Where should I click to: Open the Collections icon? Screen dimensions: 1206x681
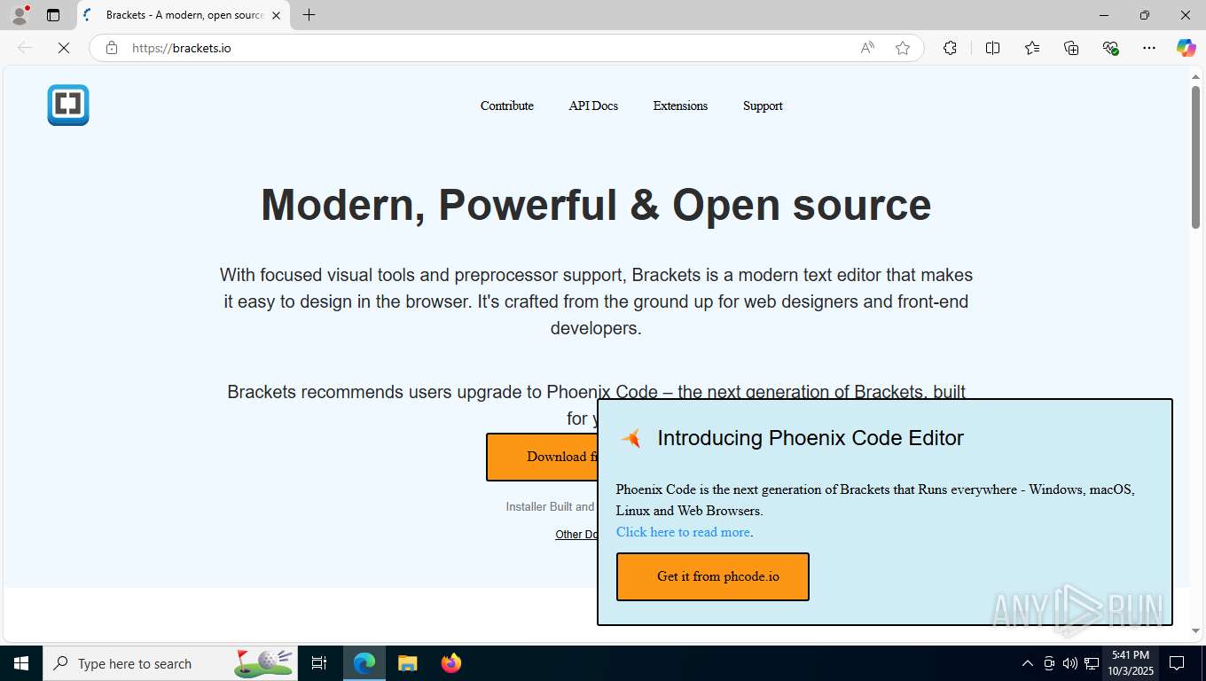(x=1071, y=48)
